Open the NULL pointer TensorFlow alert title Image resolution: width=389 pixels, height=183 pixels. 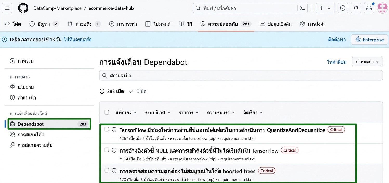point(199,151)
